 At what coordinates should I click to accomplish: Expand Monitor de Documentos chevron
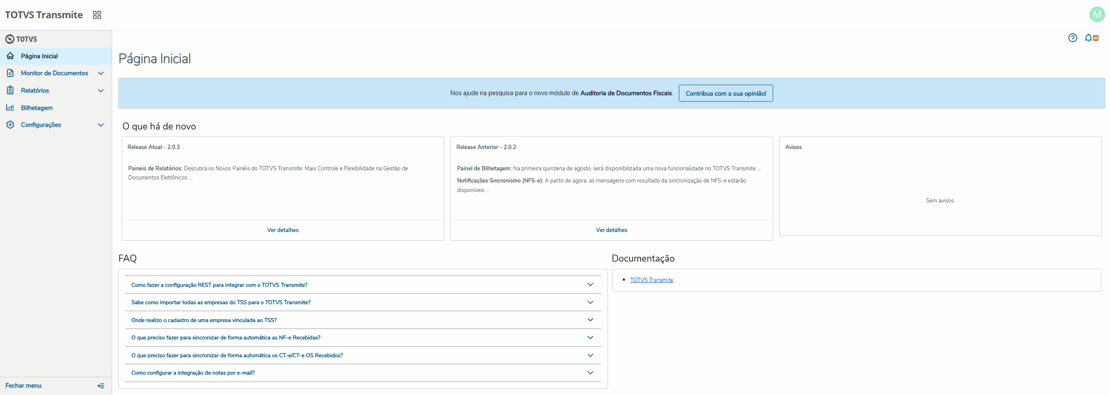click(x=101, y=73)
